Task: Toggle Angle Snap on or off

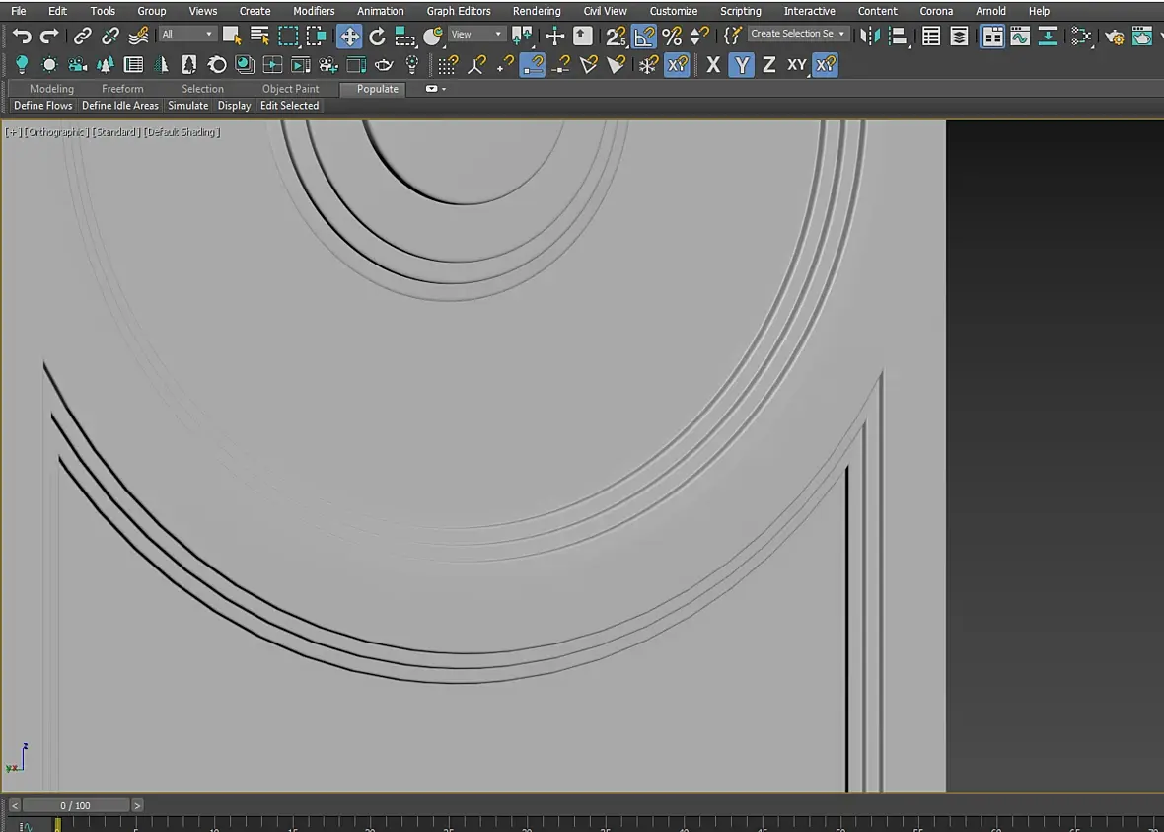Action: pyautogui.click(x=643, y=37)
